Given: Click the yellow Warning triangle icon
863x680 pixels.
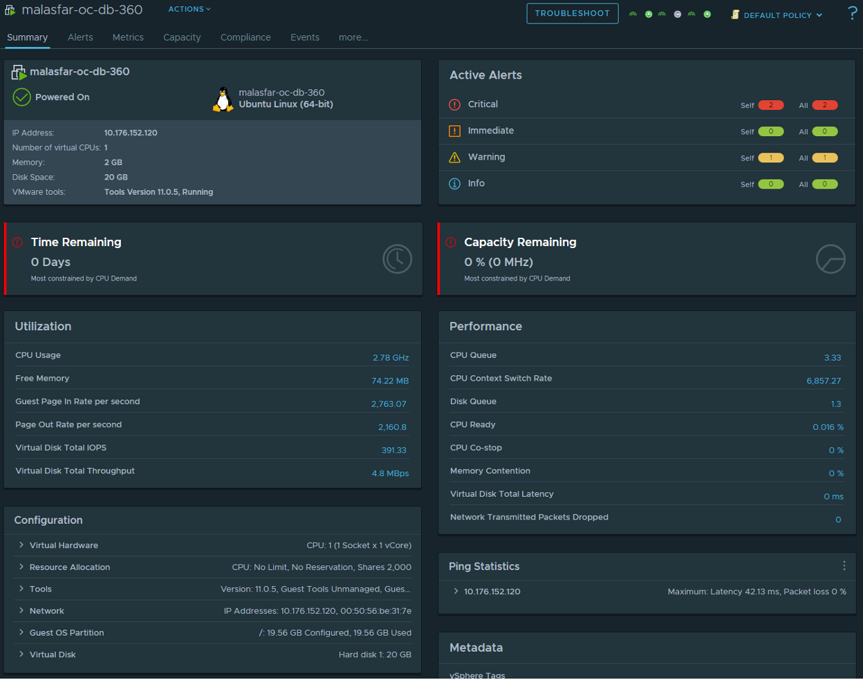Looking at the screenshot, I should pyautogui.click(x=454, y=157).
